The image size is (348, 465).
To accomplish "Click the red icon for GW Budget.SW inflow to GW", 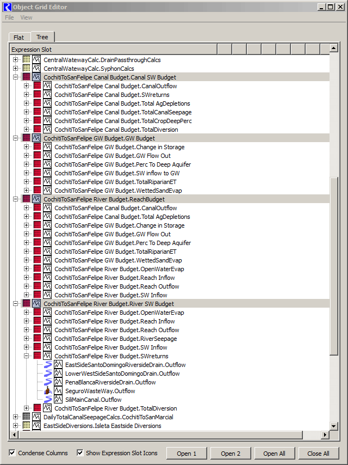I will tap(38, 173).
